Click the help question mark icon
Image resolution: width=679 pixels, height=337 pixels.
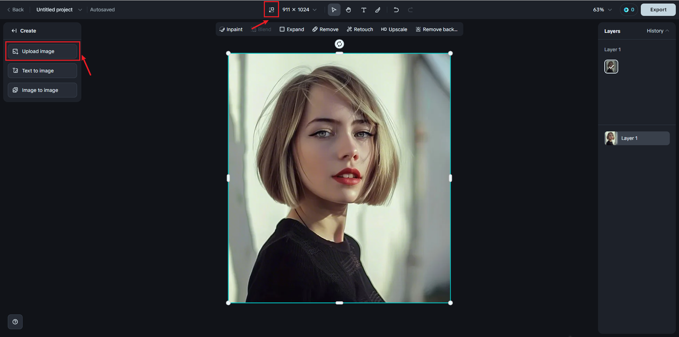[15, 322]
